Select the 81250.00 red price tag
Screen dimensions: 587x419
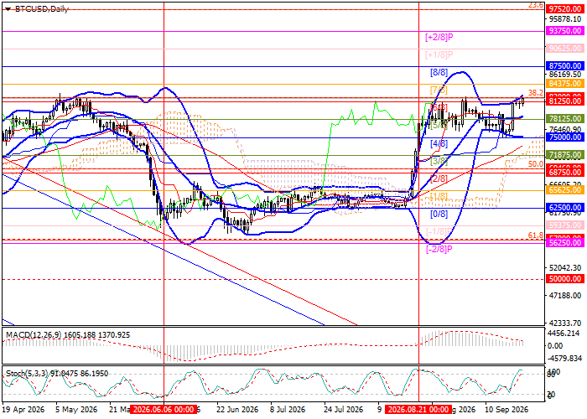click(x=565, y=101)
